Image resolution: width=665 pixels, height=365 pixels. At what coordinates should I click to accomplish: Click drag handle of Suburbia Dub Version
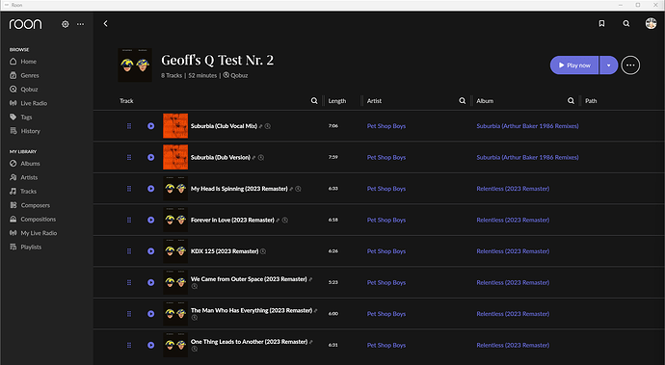click(129, 157)
